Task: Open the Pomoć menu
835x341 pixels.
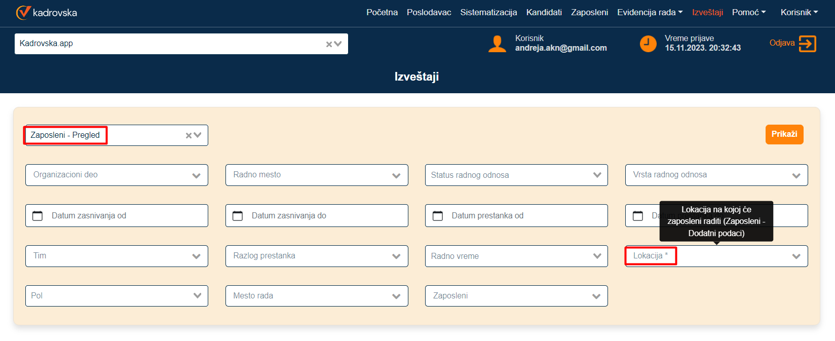Action: [748, 12]
